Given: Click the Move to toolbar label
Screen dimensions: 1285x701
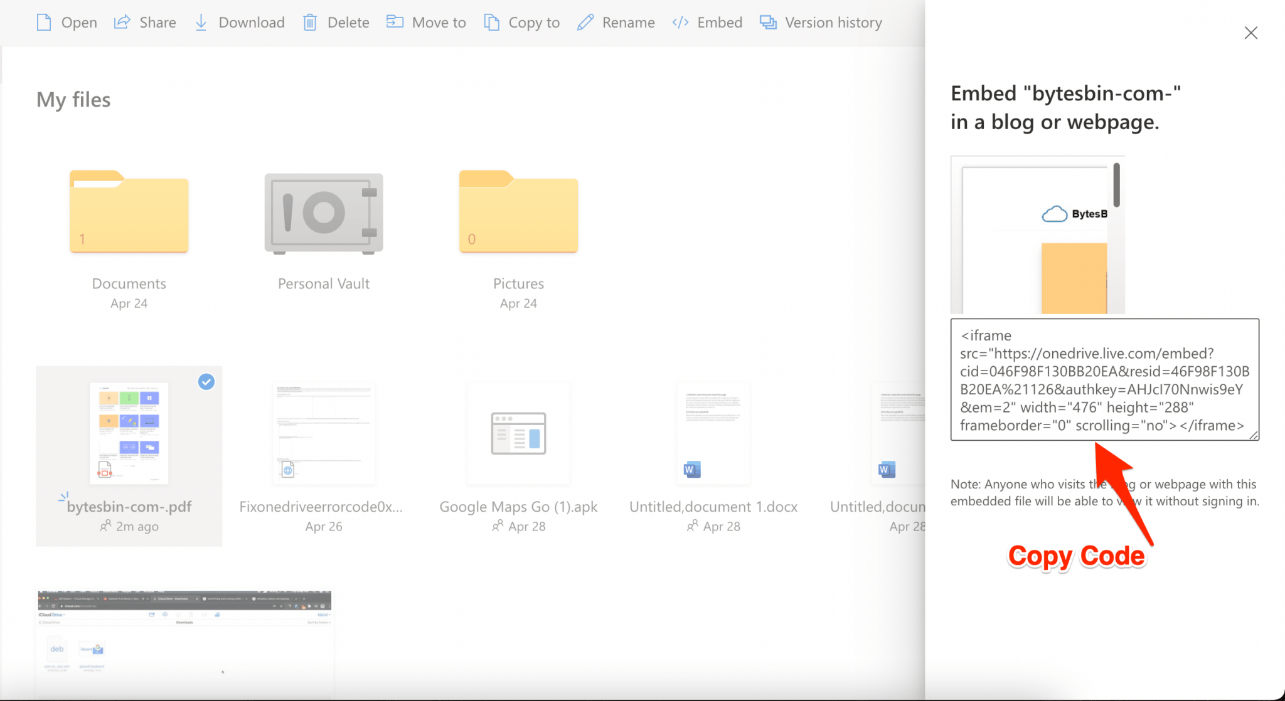Looking at the screenshot, I should point(439,23).
